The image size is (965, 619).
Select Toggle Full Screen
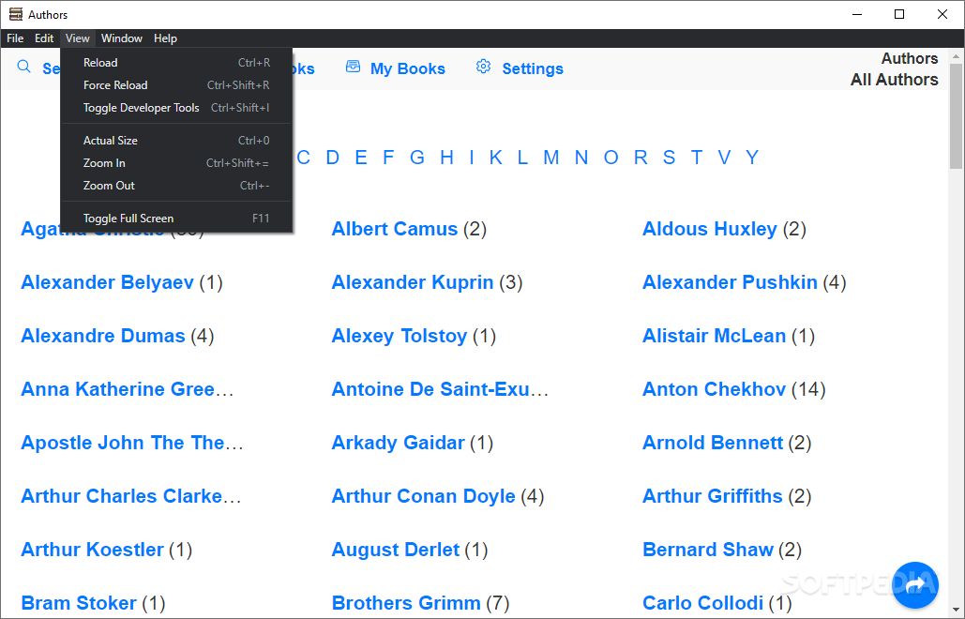click(x=176, y=219)
